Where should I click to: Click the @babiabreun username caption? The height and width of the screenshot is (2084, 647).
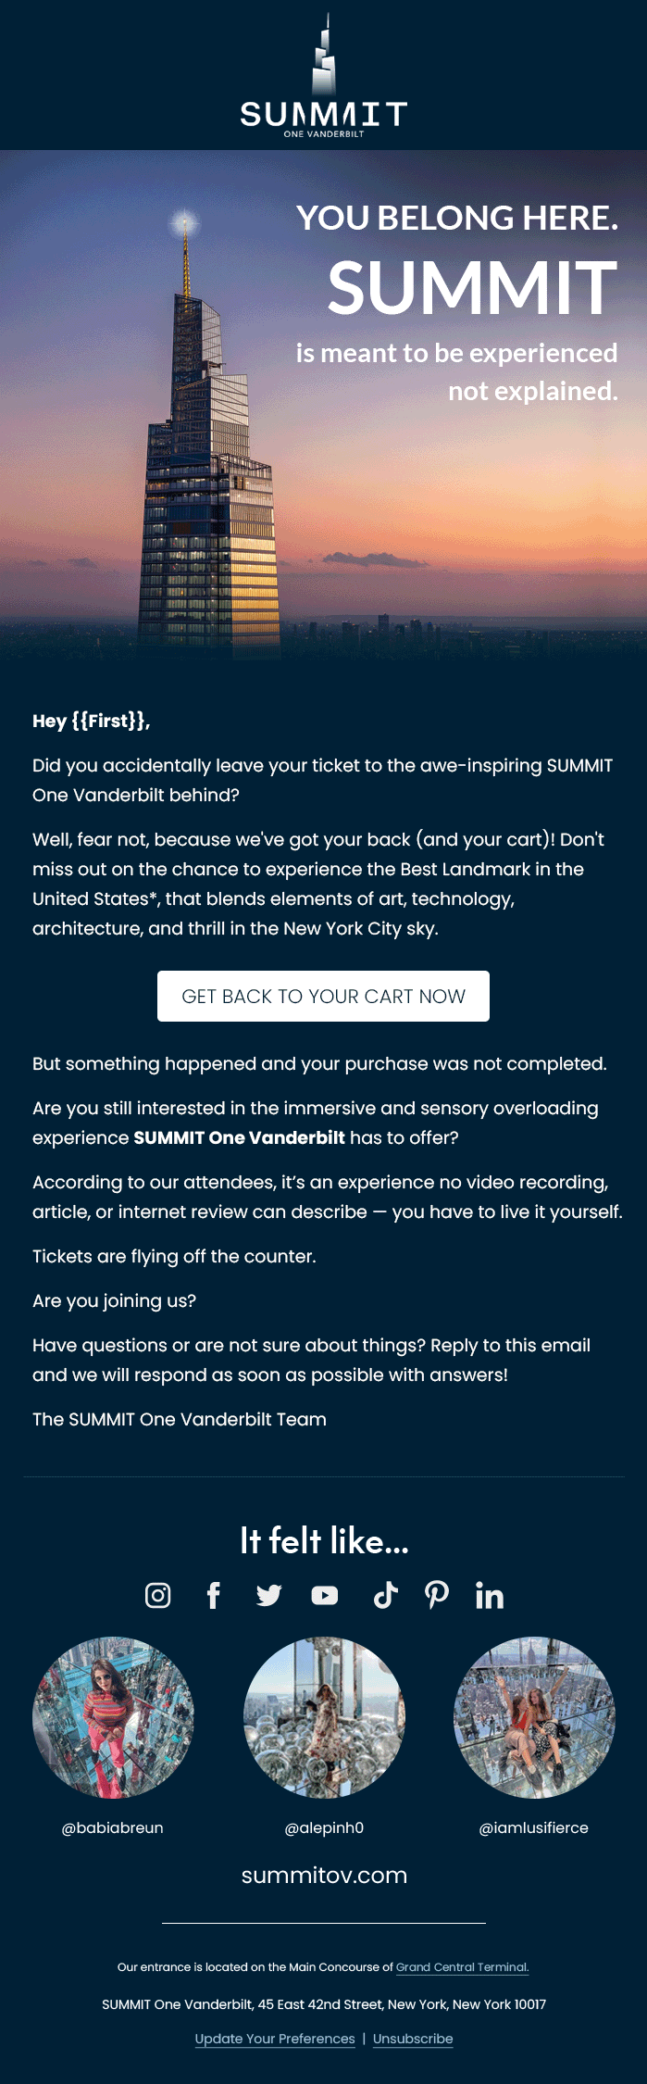click(x=113, y=1827)
